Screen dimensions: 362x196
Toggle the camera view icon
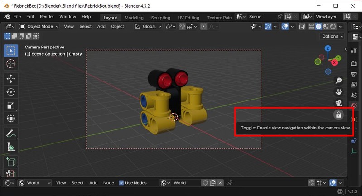338,103
